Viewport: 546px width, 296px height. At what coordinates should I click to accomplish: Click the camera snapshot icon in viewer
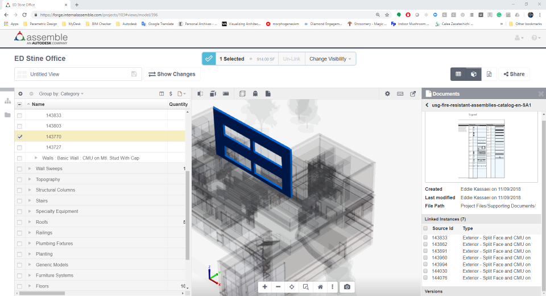(x=347, y=287)
